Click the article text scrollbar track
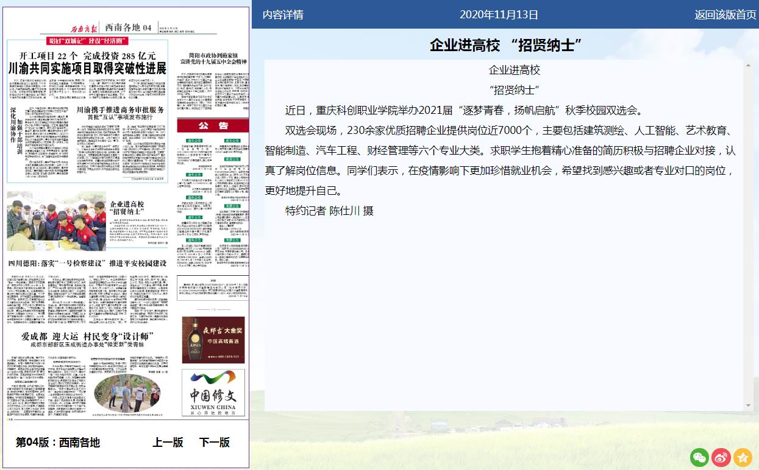The height and width of the screenshot is (470, 759). (749, 235)
